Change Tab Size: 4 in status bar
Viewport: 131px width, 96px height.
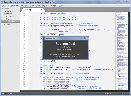(x=107, y=94)
